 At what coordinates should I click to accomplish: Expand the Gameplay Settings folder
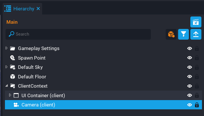(x=7, y=48)
